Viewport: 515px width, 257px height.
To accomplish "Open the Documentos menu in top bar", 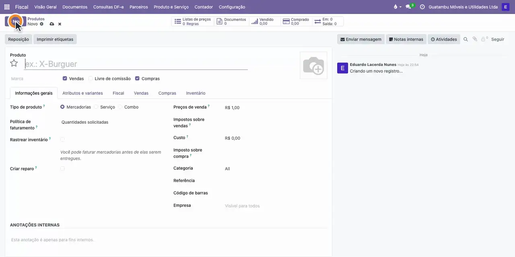I will click(x=75, y=7).
